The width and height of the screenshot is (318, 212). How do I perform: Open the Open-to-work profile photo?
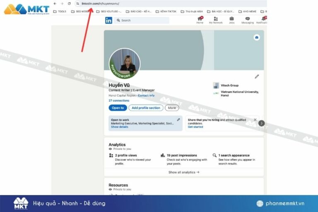click(125, 63)
